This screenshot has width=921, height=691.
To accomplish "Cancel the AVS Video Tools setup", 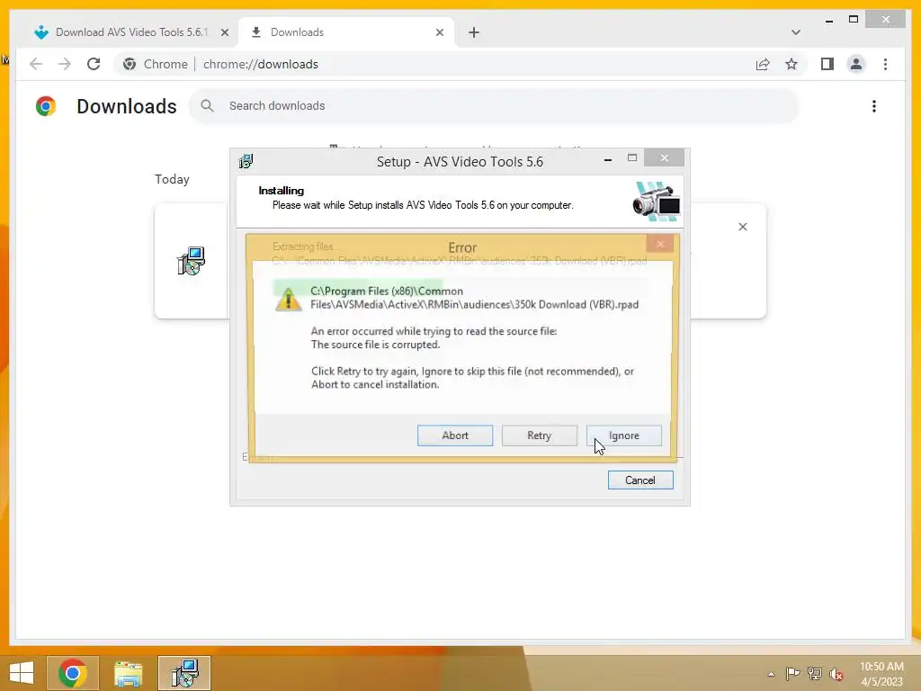I will click(640, 480).
